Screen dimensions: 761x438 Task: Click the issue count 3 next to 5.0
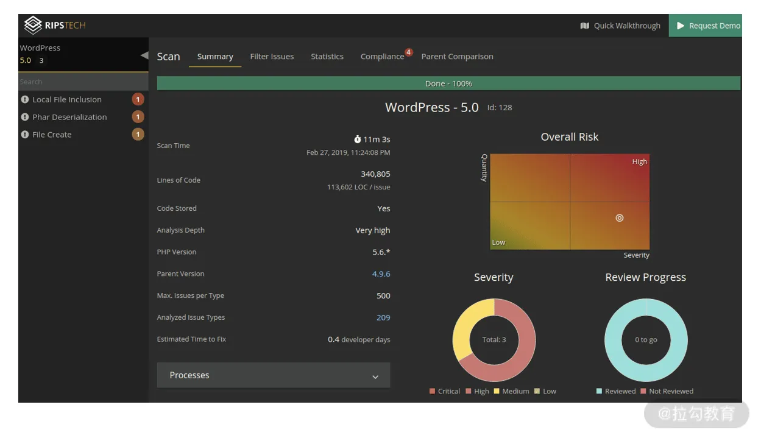tap(41, 60)
